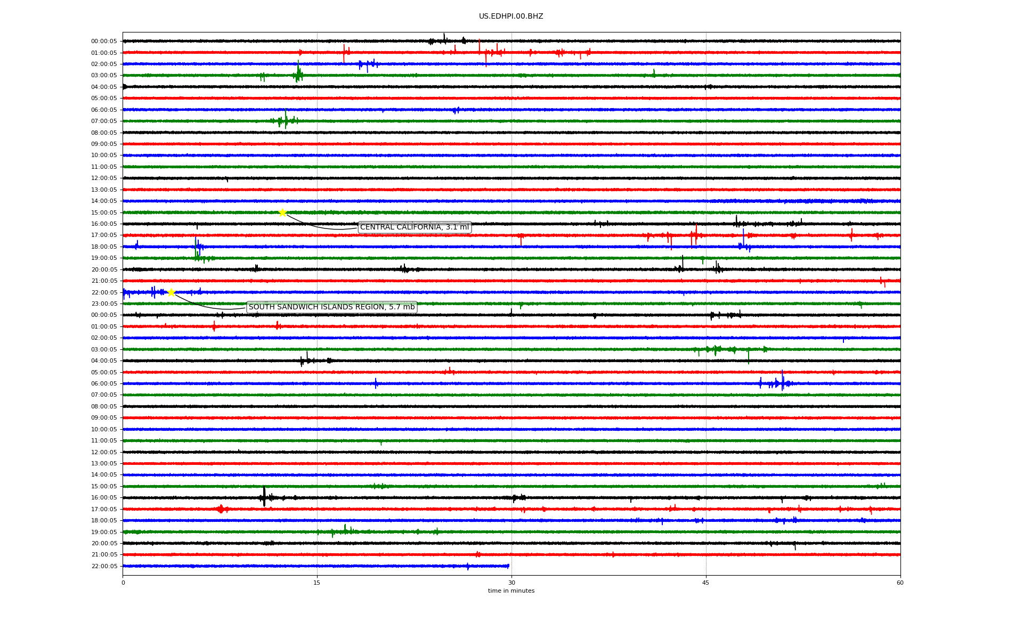1023x639 pixels.
Task: Click the green burst on upper 03:00:05 trace
Action: 298,74
